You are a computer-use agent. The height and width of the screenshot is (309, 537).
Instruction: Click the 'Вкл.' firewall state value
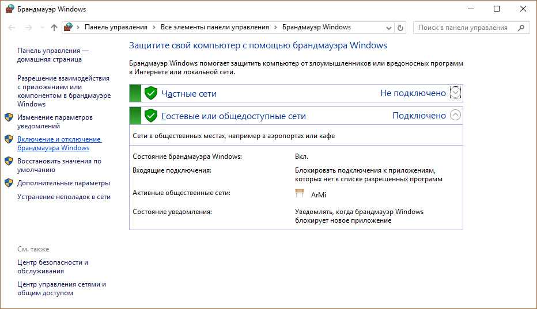pos(302,157)
